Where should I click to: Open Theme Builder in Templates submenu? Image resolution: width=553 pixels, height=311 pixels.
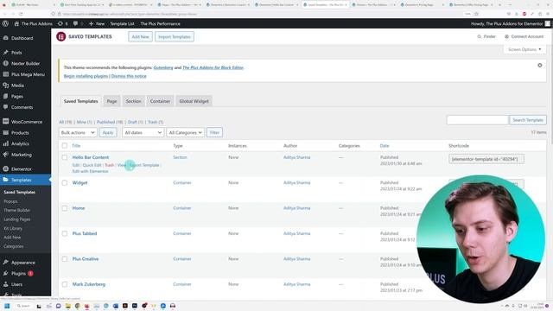point(17,210)
